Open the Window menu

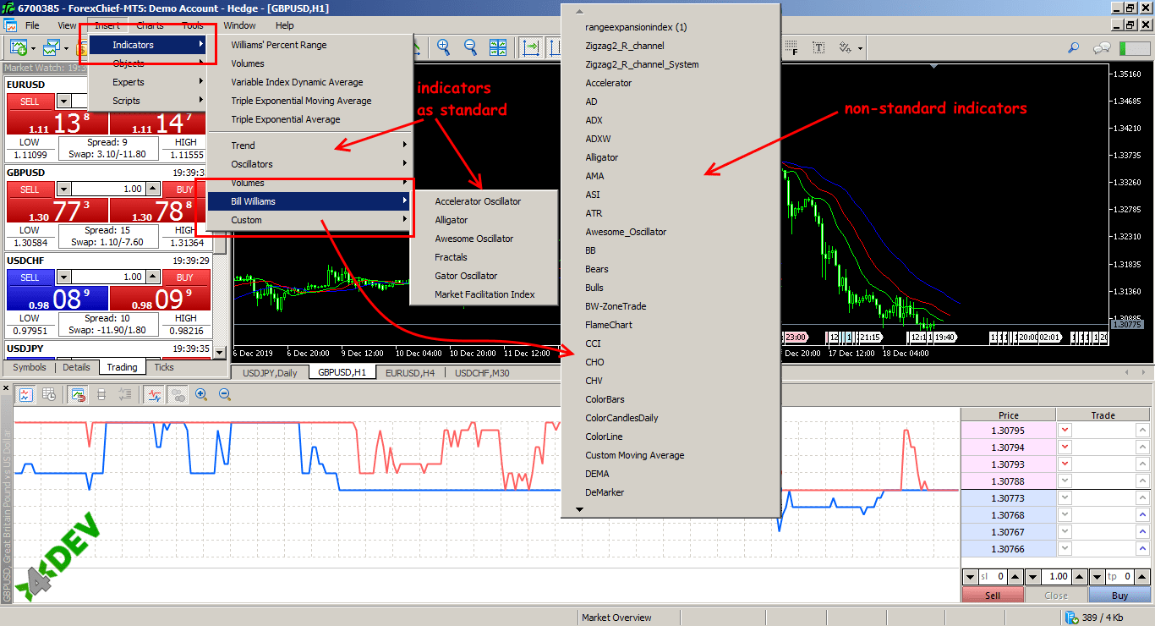[x=239, y=25]
